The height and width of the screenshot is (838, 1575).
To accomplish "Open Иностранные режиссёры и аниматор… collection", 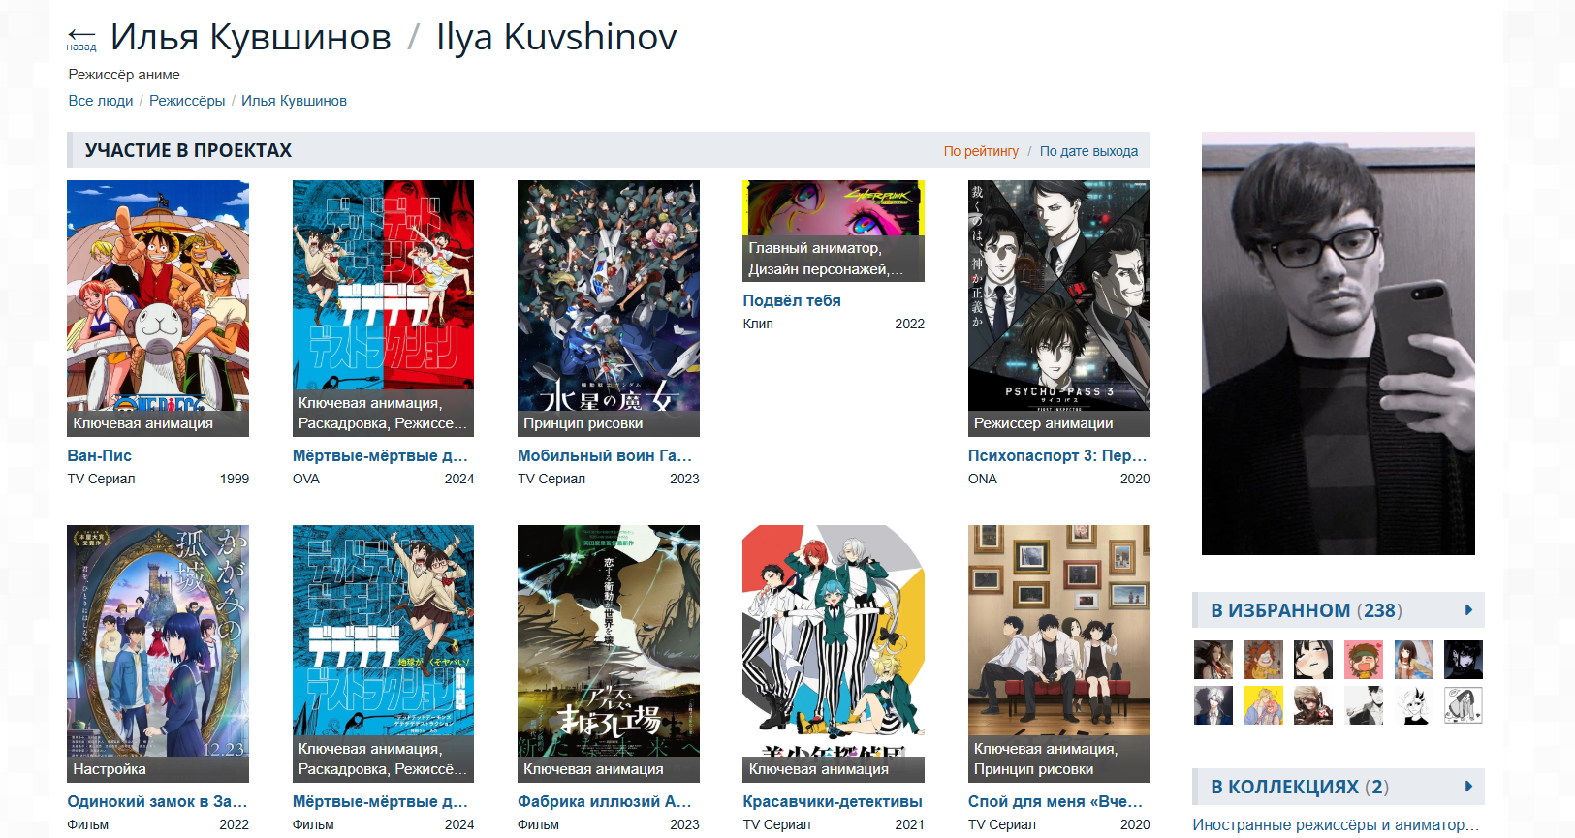I will tap(1336, 824).
